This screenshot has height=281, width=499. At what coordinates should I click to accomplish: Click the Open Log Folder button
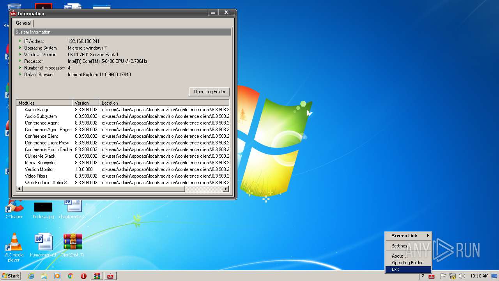click(x=210, y=92)
